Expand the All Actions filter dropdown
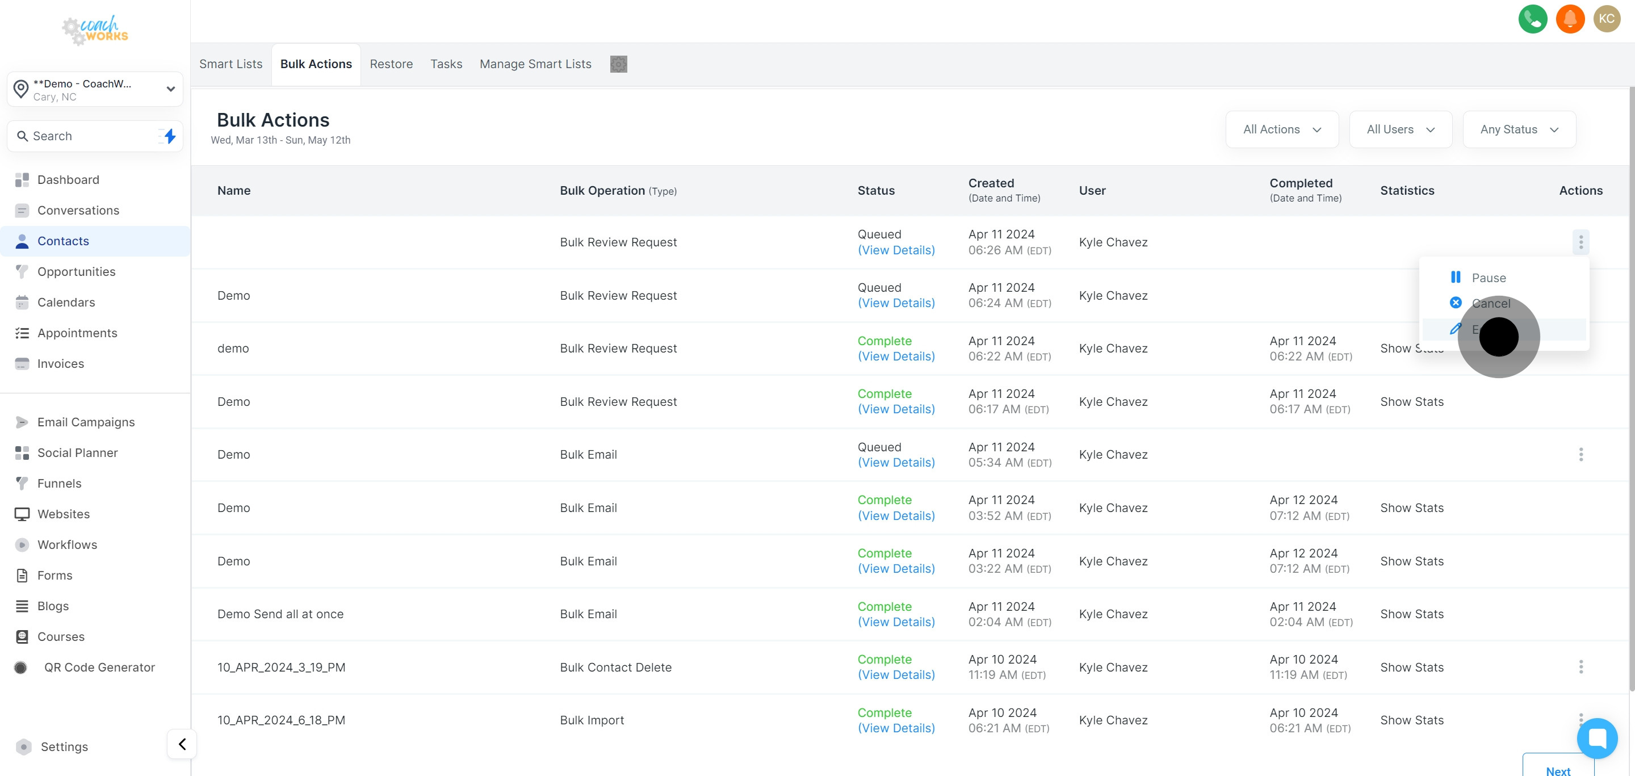Viewport: 1635px width, 776px height. (1281, 129)
